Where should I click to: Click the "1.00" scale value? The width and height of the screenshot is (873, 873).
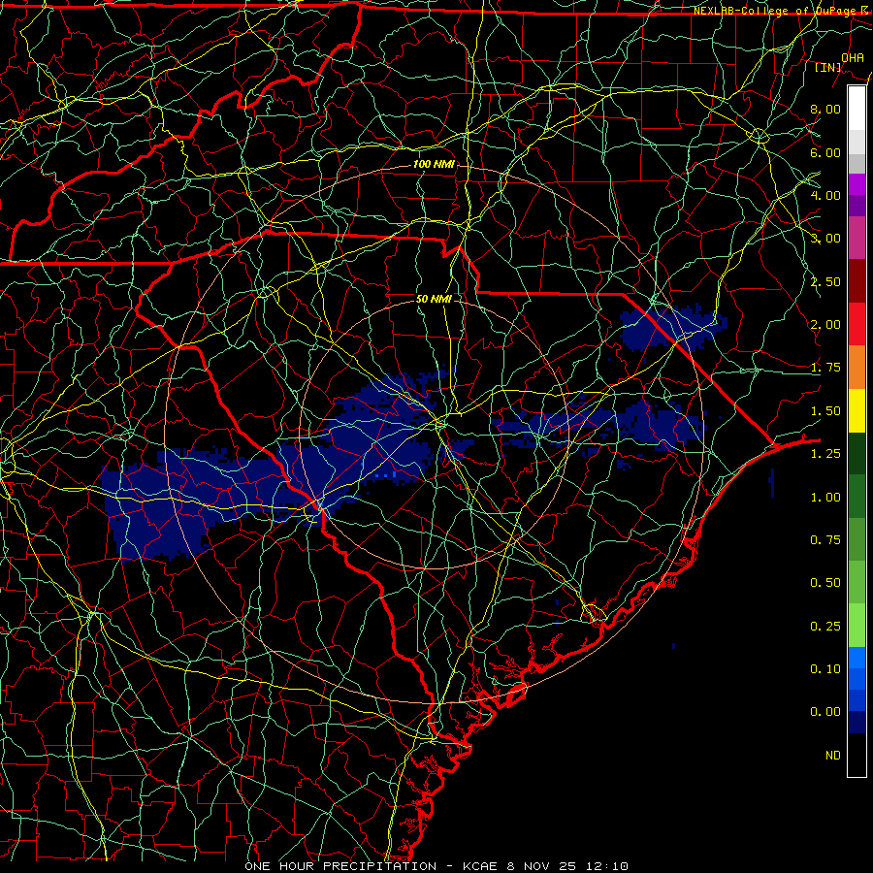pos(825,497)
